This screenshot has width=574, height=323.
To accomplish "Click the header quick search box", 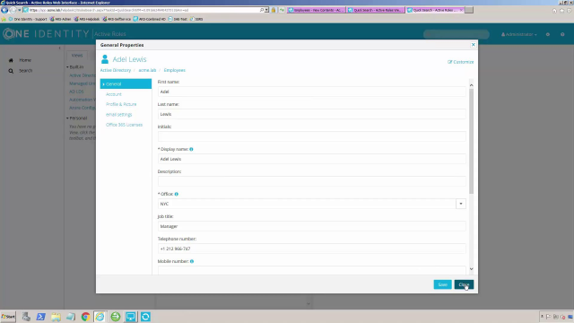I will click(x=457, y=34).
